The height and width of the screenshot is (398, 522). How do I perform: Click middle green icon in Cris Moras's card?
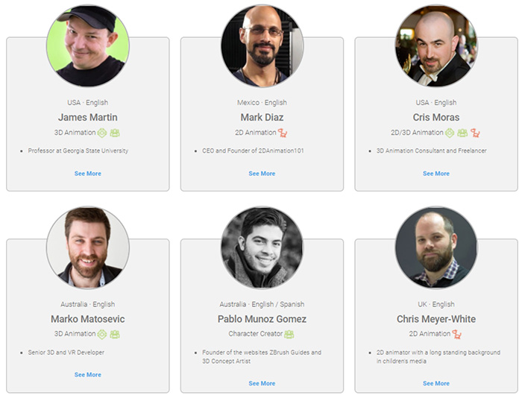(x=462, y=133)
